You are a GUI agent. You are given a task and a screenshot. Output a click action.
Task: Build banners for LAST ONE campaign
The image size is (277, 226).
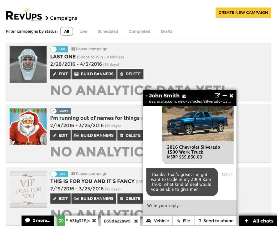[x=94, y=74]
